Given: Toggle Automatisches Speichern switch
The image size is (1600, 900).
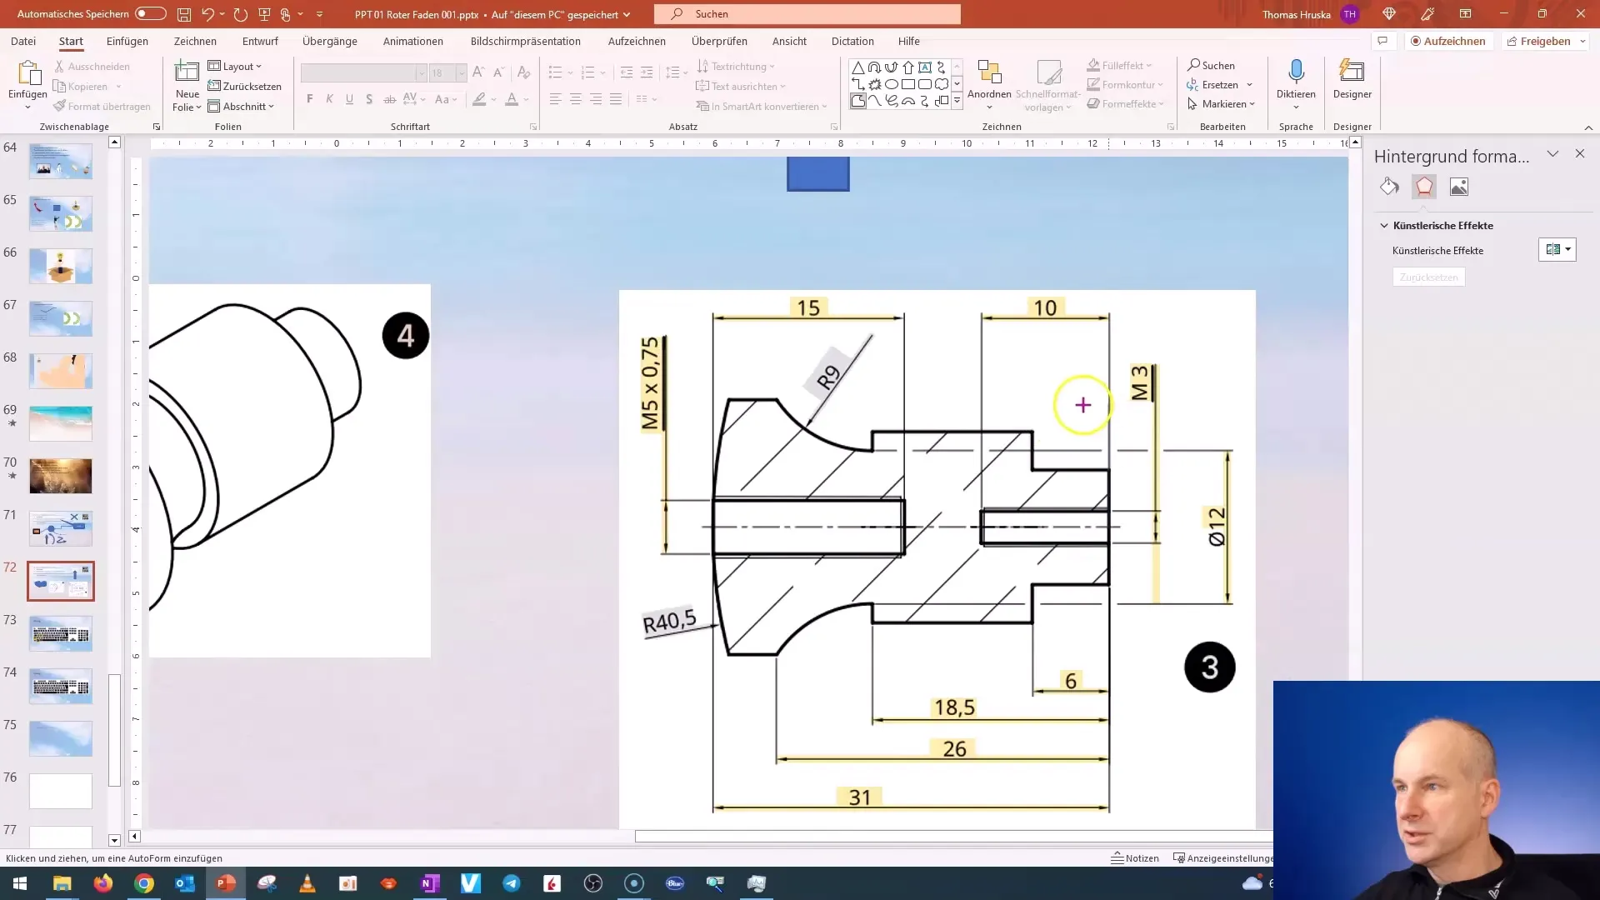Looking at the screenshot, I should click(151, 13).
